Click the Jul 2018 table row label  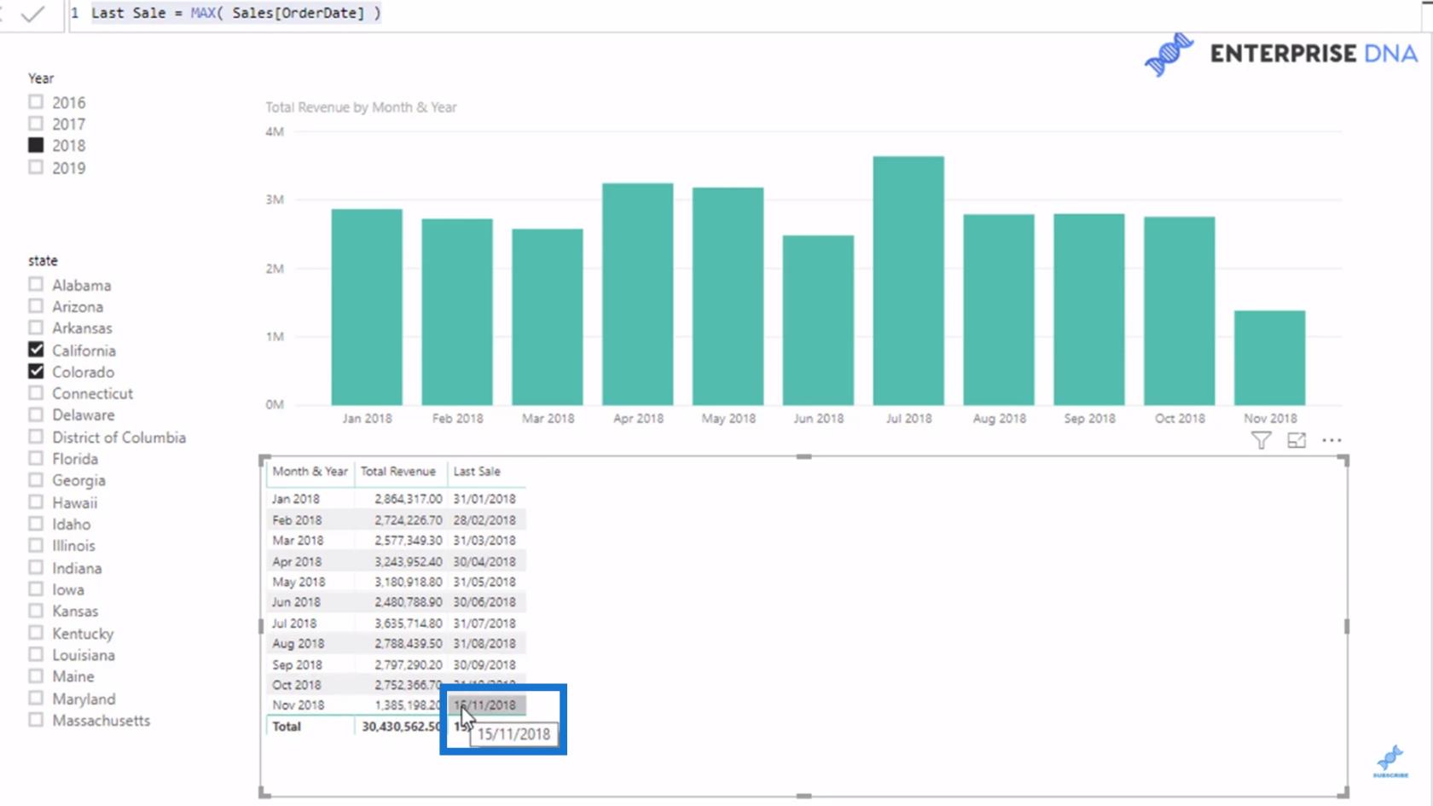tap(294, 623)
